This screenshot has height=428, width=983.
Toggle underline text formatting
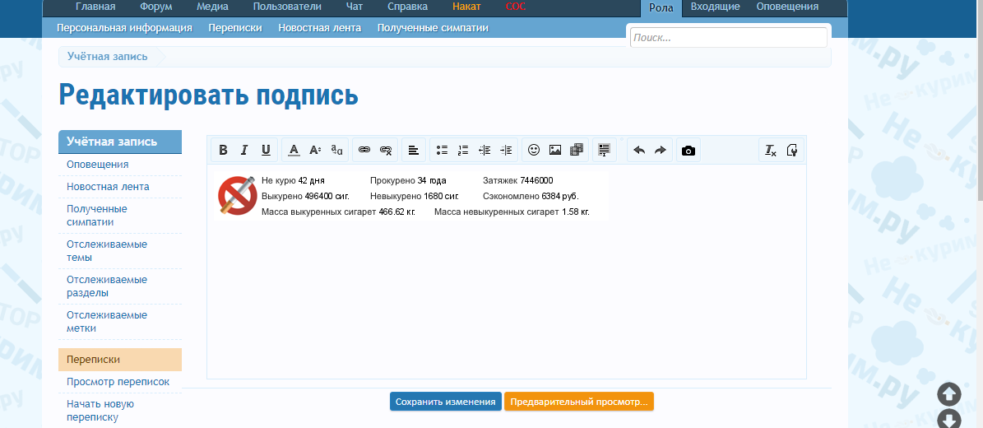point(266,150)
